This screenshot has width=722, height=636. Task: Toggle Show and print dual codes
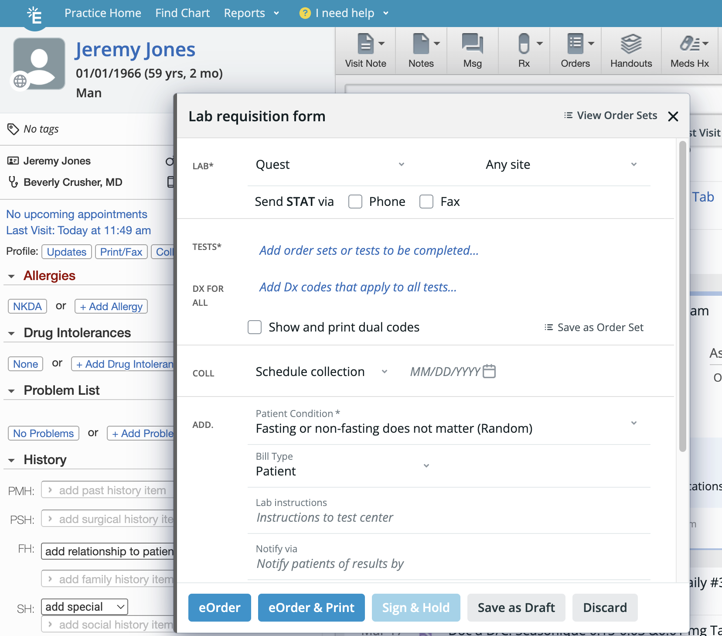(x=255, y=327)
